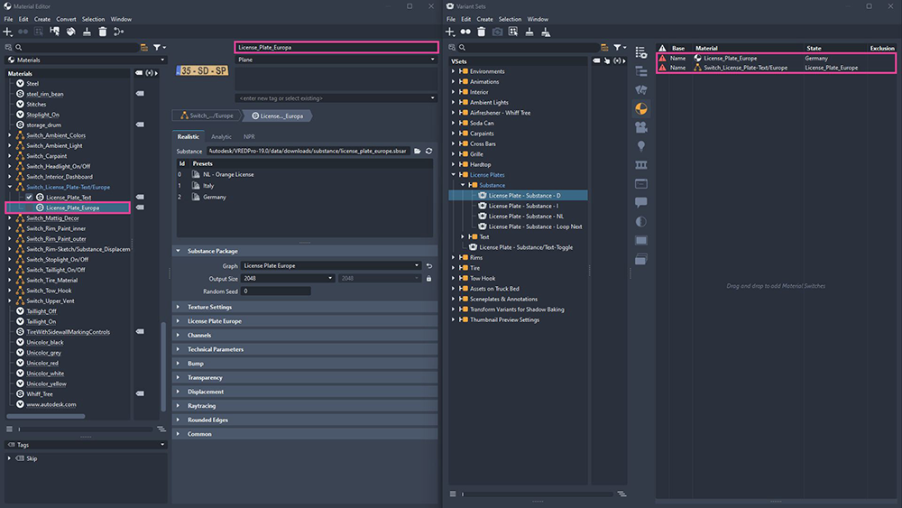Adjust Variant Sets tree zoom slider

pyautogui.click(x=538, y=494)
